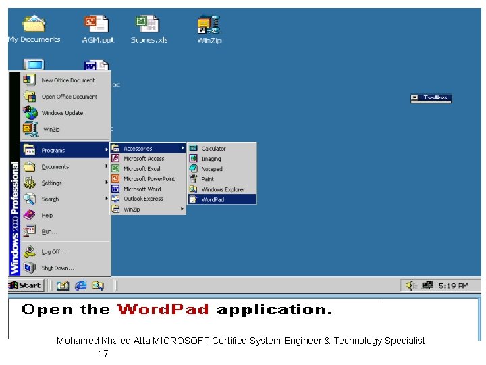Click the volume speaker tray icon
486x365 pixels.
click(411, 285)
